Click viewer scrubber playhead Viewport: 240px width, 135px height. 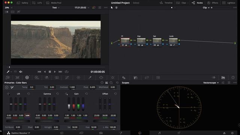coord(9,67)
